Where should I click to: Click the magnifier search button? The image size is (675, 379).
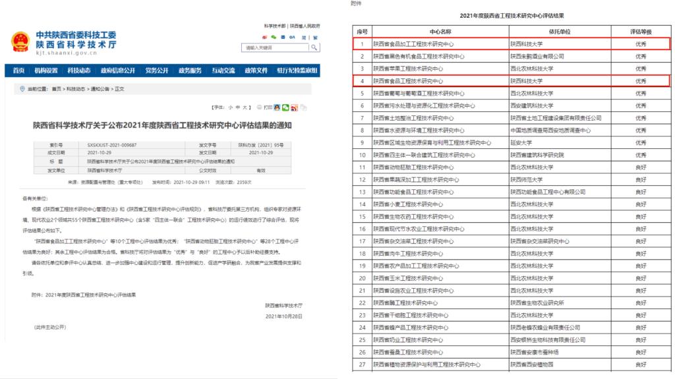point(314,47)
